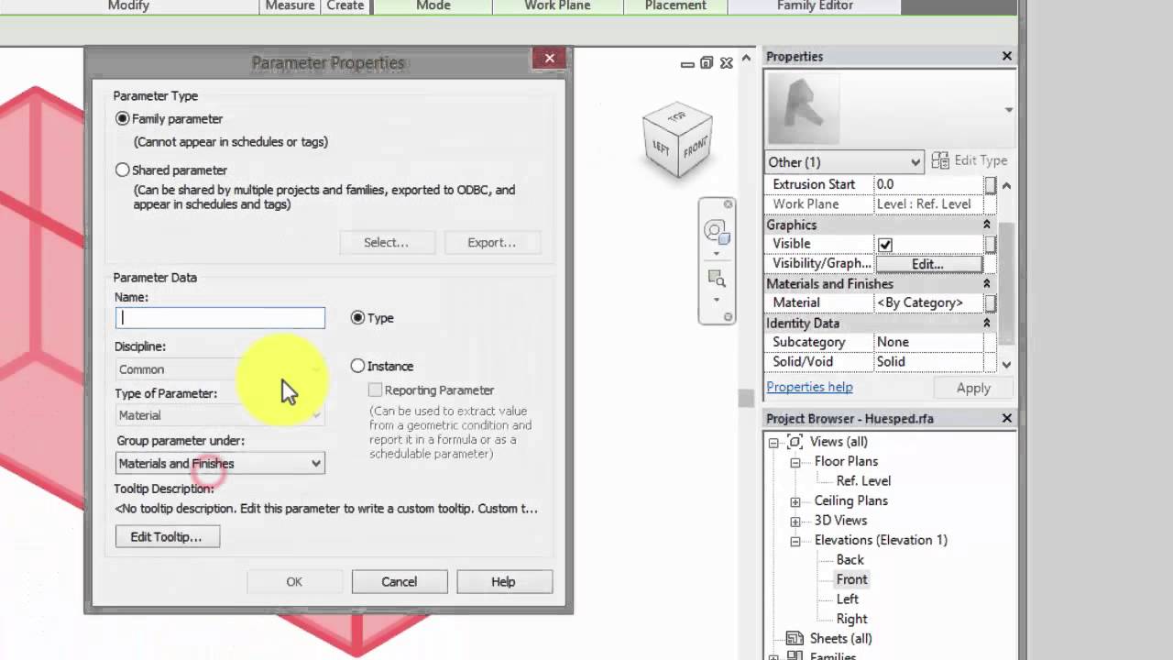Open the Modify ribbon panel

(x=128, y=6)
